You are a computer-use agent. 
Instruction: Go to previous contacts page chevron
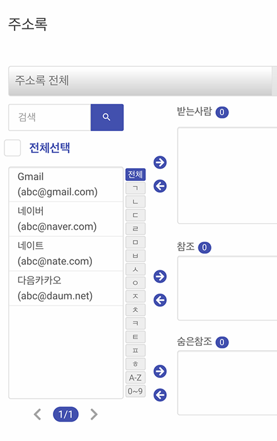[37, 414]
